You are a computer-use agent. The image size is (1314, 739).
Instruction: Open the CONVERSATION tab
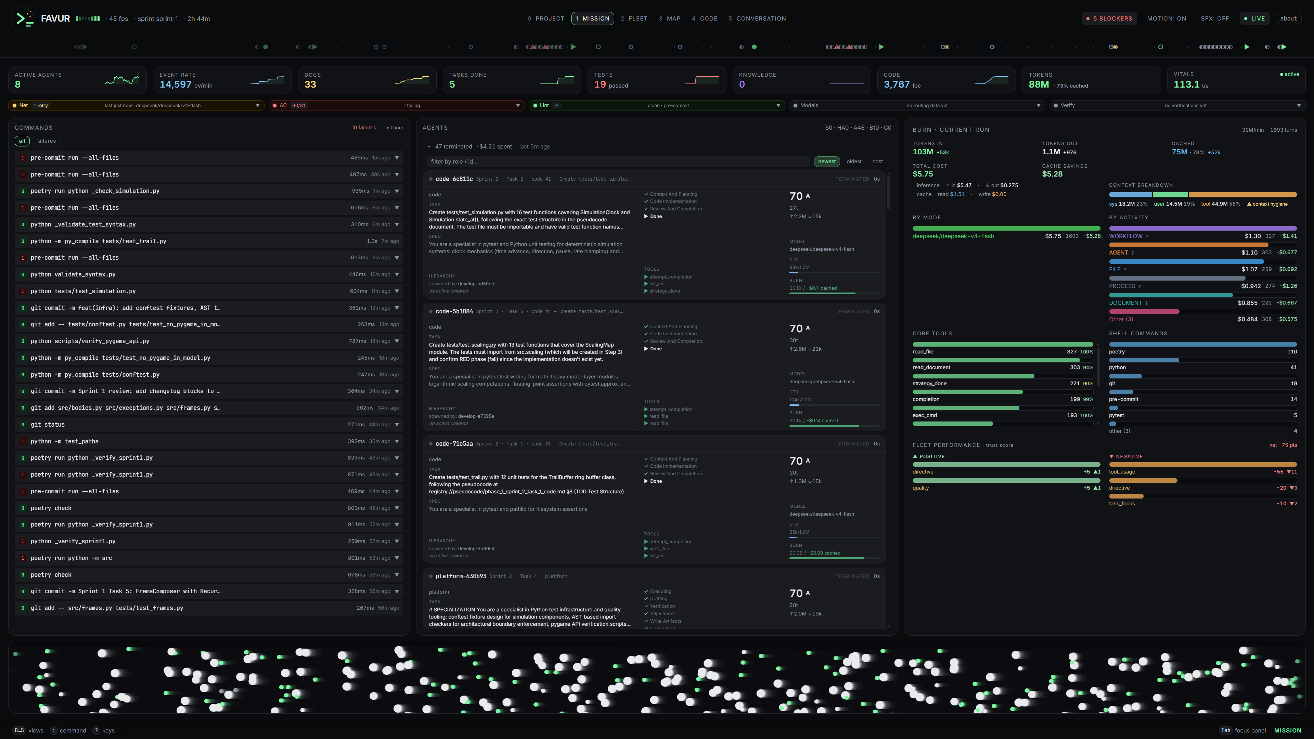click(x=757, y=18)
